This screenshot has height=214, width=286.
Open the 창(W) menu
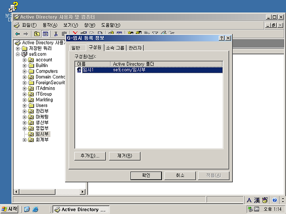point(89,25)
